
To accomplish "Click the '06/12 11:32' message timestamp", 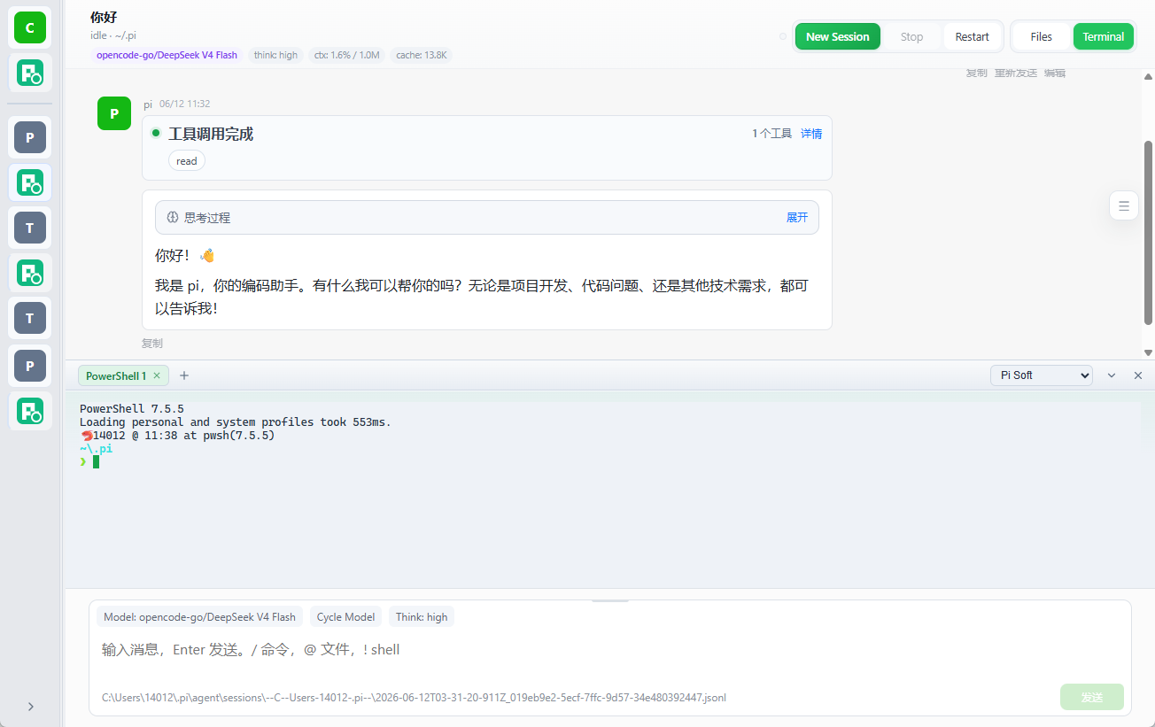I will click(x=184, y=104).
